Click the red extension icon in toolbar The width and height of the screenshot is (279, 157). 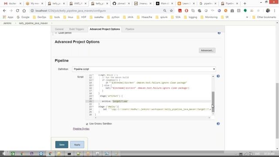pyautogui.click(x=180, y=10)
